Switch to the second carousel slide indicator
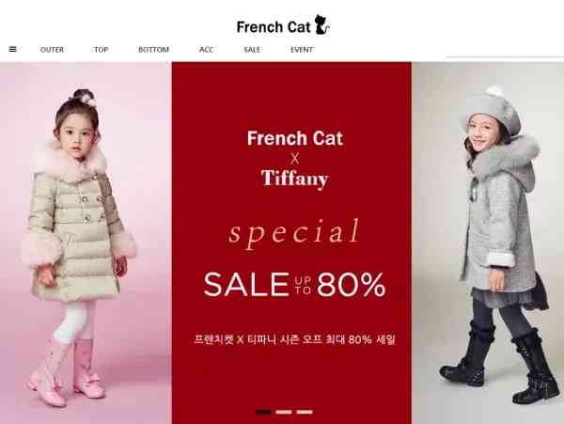The height and width of the screenshot is (424, 564). pos(284,412)
